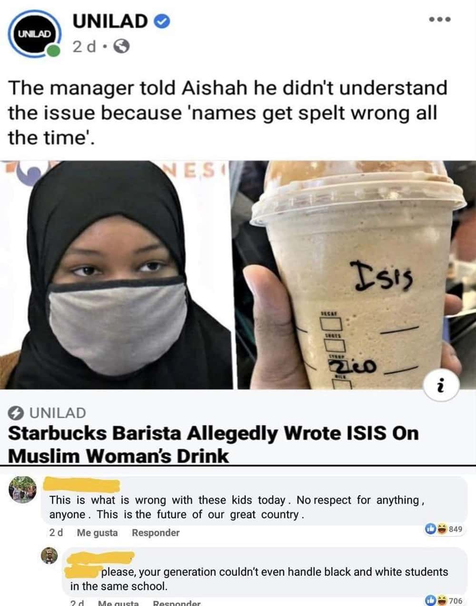This screenshot has height=606, width=476.
Task: Open the Starbucks Barista article headline
Action: [x=214, y=444]
